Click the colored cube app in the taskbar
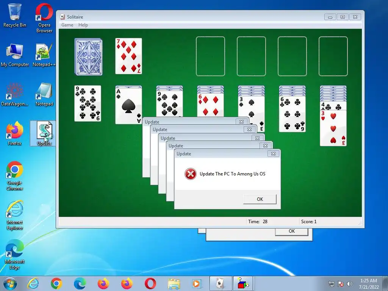Image resolution: width=388 pixels, height=291 pixels. coord(243,283)
